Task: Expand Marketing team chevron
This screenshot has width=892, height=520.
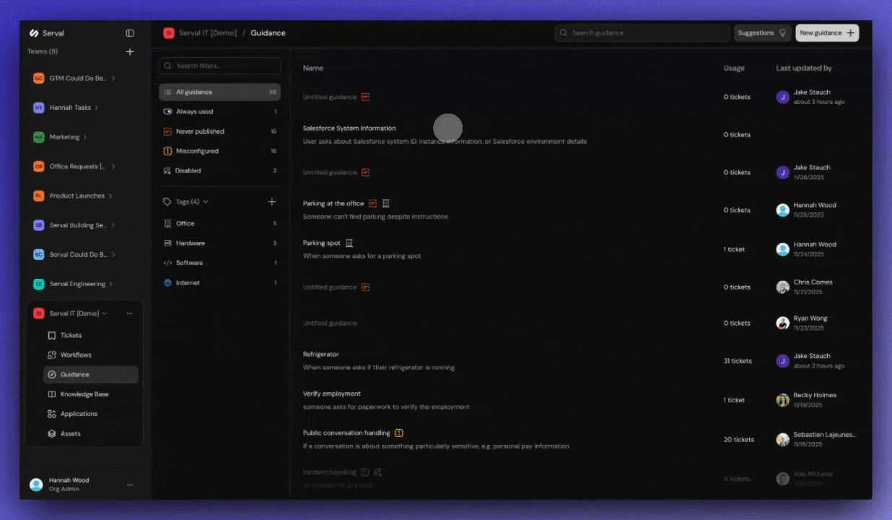Action: pyautogui.click(x=85, y=137)
